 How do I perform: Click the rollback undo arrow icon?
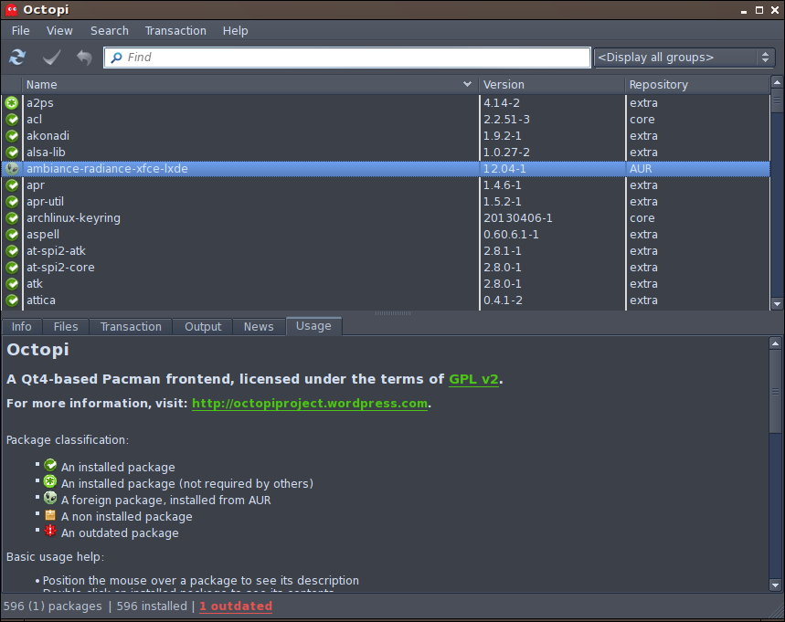point(84,58)
